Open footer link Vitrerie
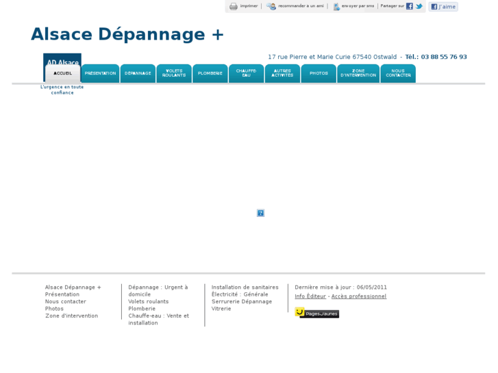Screen dimensions: 498x373 tap(221, 309)
